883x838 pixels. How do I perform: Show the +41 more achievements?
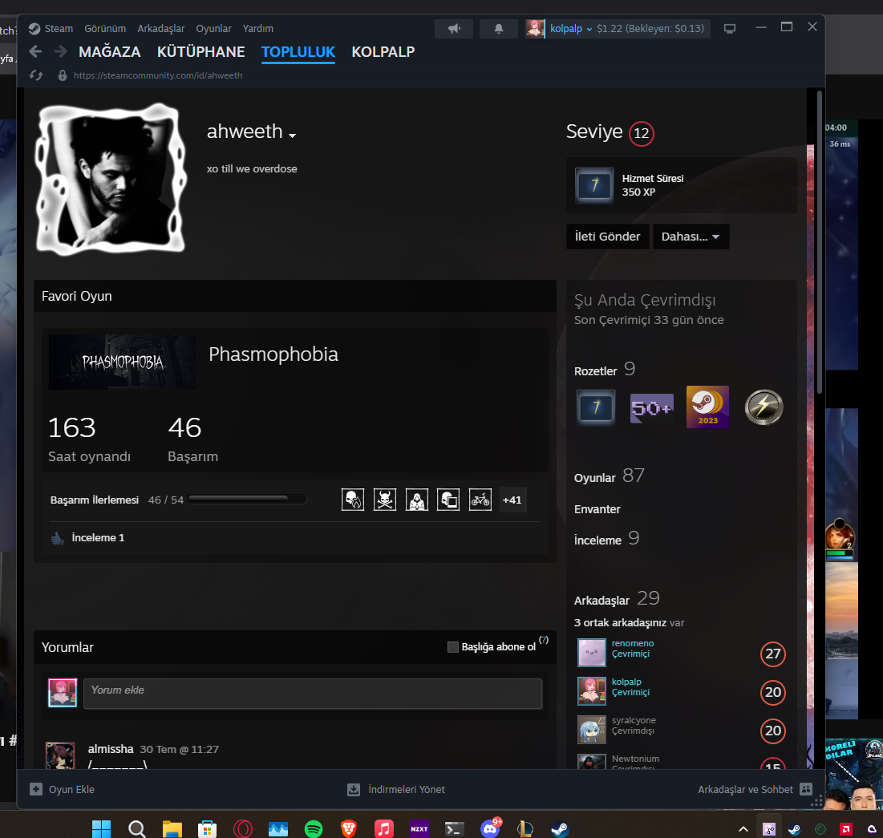pos(512,500)
